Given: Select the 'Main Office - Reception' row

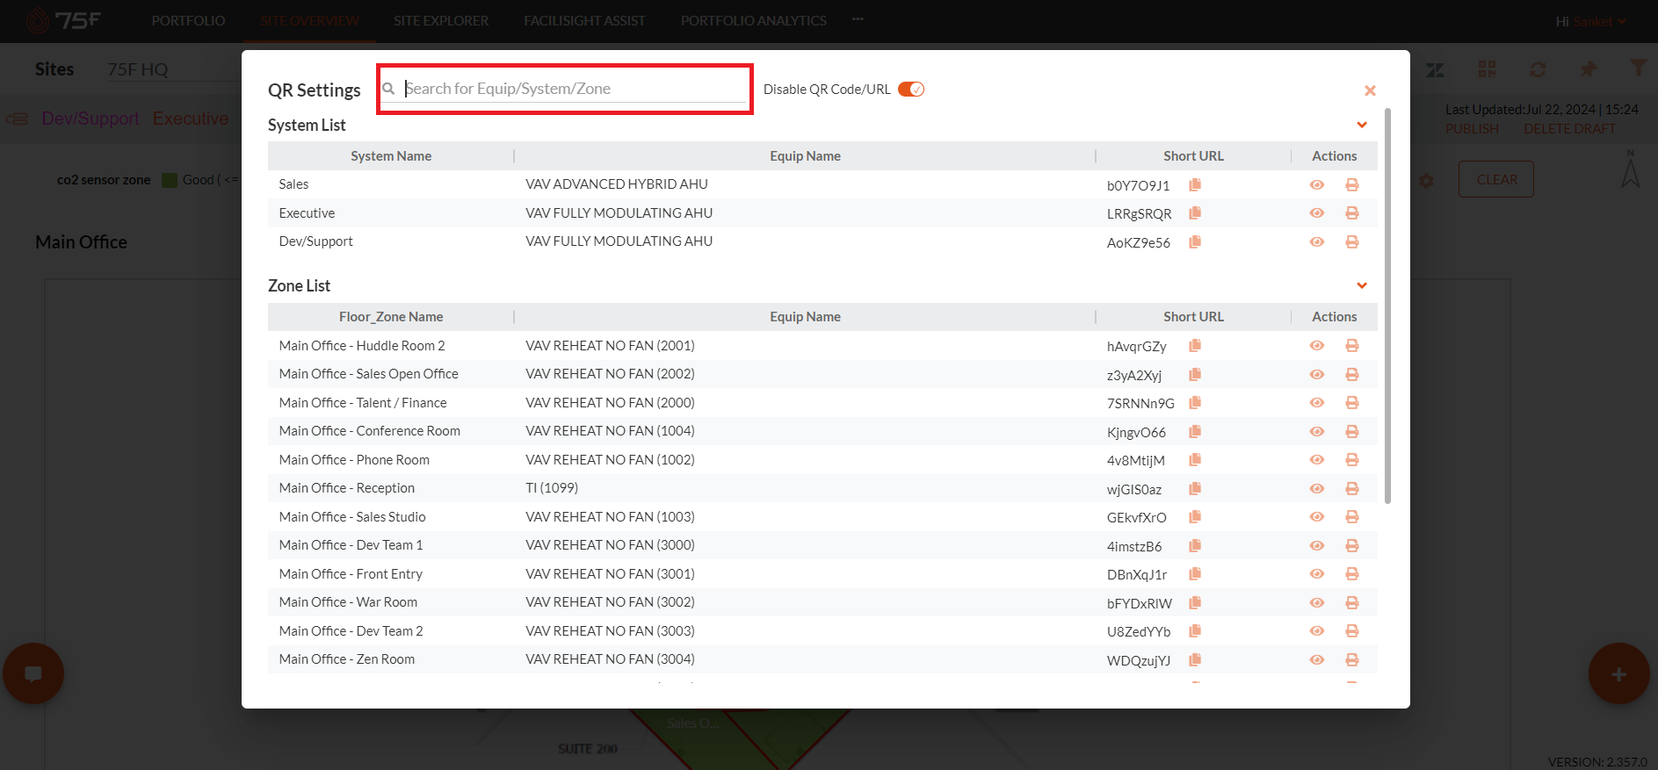Looking at the screenshot, I should click(x=822, y=488).
